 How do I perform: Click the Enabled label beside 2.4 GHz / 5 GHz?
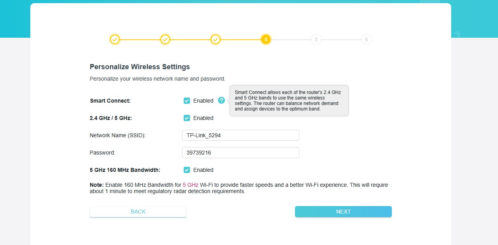[203, 118]
